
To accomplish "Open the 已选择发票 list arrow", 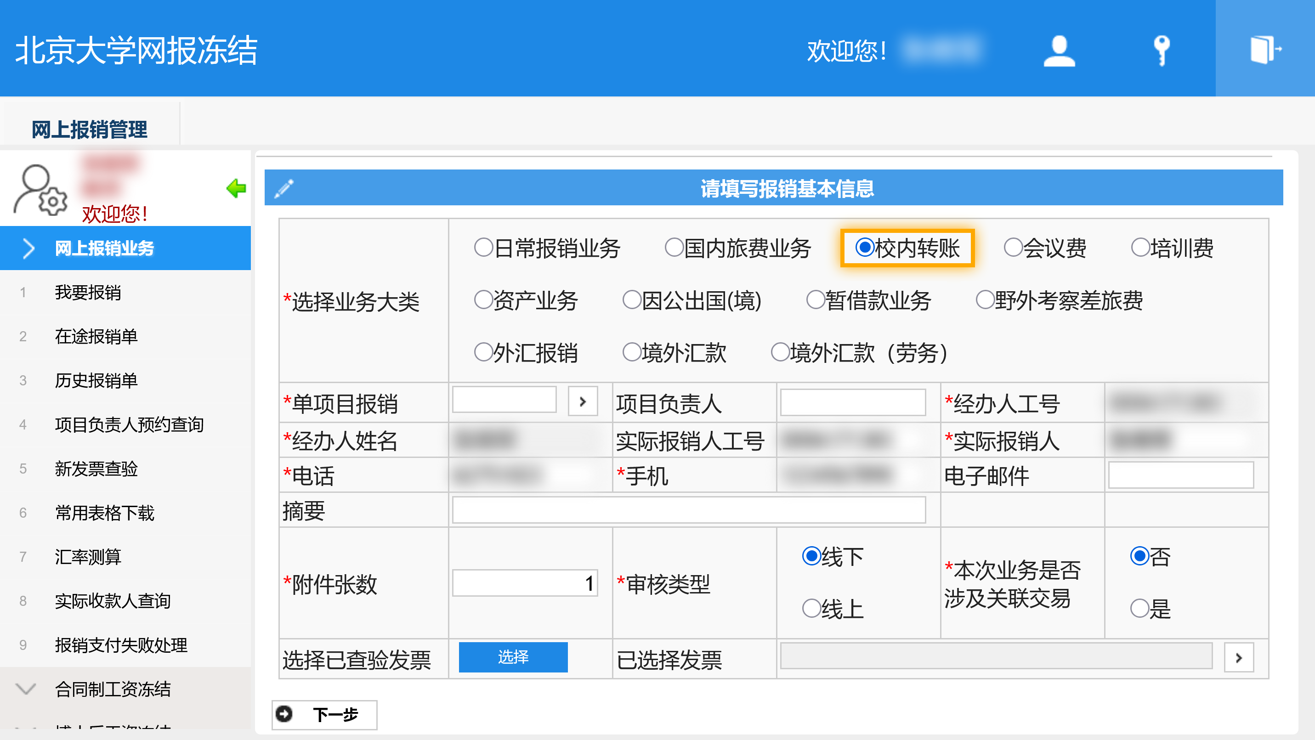I will [x=1238, y=658].
